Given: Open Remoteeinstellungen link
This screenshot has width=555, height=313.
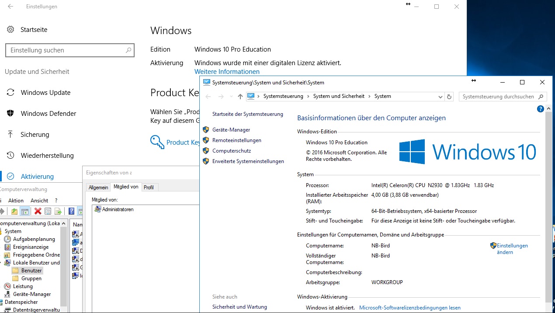Looking at the screenshot, I should pyautogui.click(x=237, y=140).
